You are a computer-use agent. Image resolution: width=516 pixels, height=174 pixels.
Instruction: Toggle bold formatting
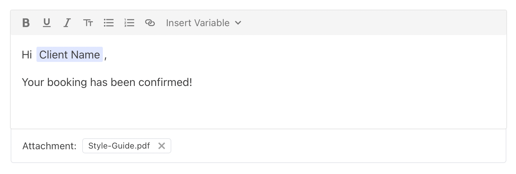click(x=26, y=23)
